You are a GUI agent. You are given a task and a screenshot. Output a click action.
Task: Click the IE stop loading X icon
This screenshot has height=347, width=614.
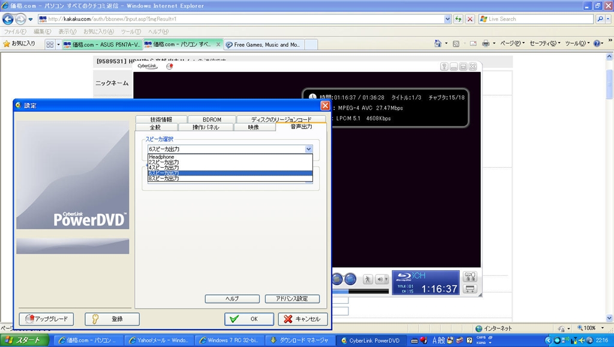470,19
